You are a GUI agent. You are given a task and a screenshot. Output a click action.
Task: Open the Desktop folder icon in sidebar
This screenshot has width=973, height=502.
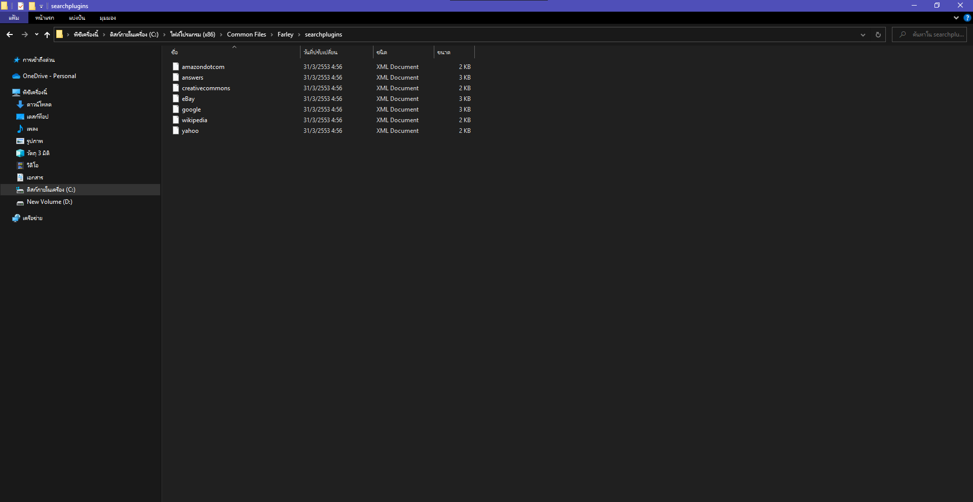click(x=20, y=117)
